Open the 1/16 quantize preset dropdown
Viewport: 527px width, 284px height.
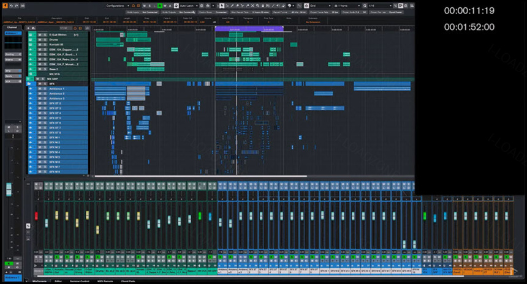380,6
